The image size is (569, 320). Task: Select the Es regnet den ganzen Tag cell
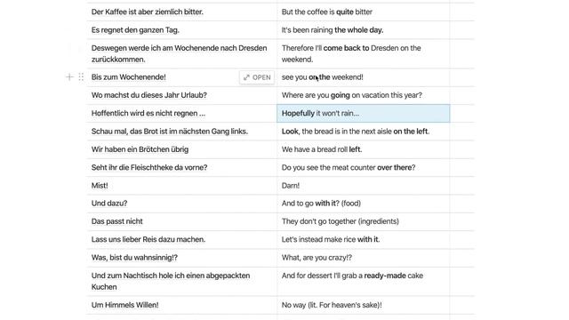[x=181, y=30]
